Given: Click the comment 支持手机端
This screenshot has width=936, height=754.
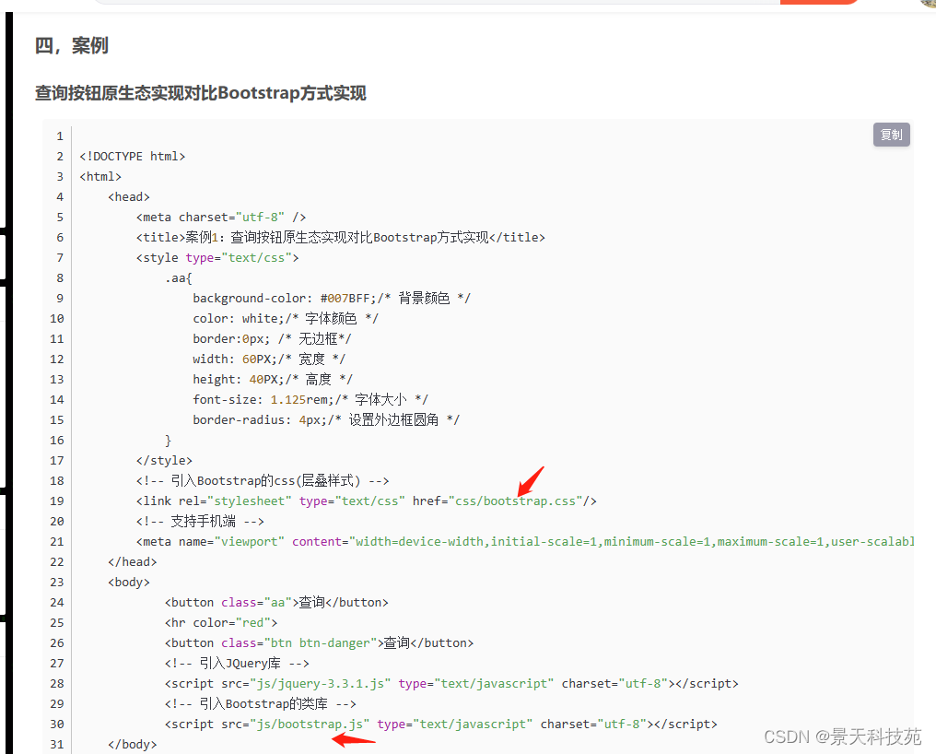Looking at the screenshot, I should pyautogui.click(x=200, y=522).
